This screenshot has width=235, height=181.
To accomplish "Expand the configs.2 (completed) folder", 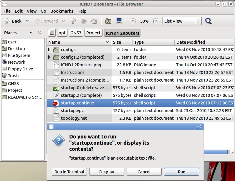I will 49,57.
